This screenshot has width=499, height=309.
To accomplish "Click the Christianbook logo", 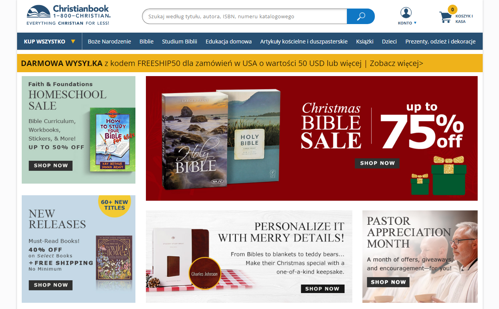I will pos(69,15).
